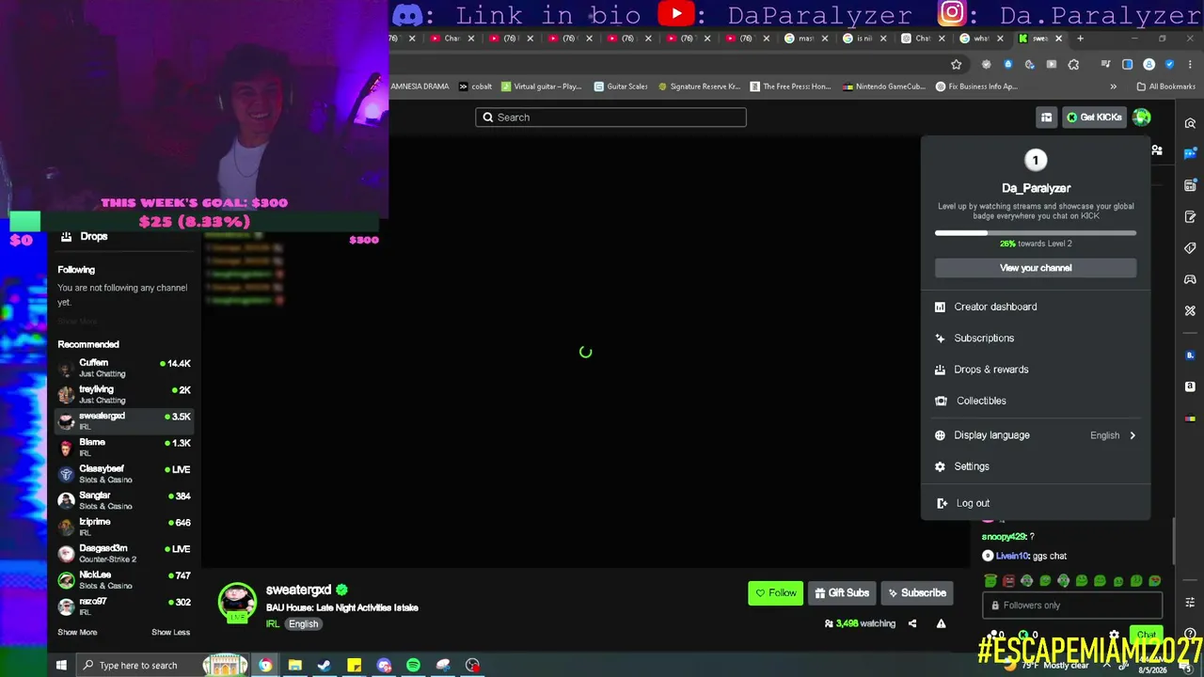Open the Chrome three-dot menu
This screenshot has height=677, width=1204.
(1189, 65)
